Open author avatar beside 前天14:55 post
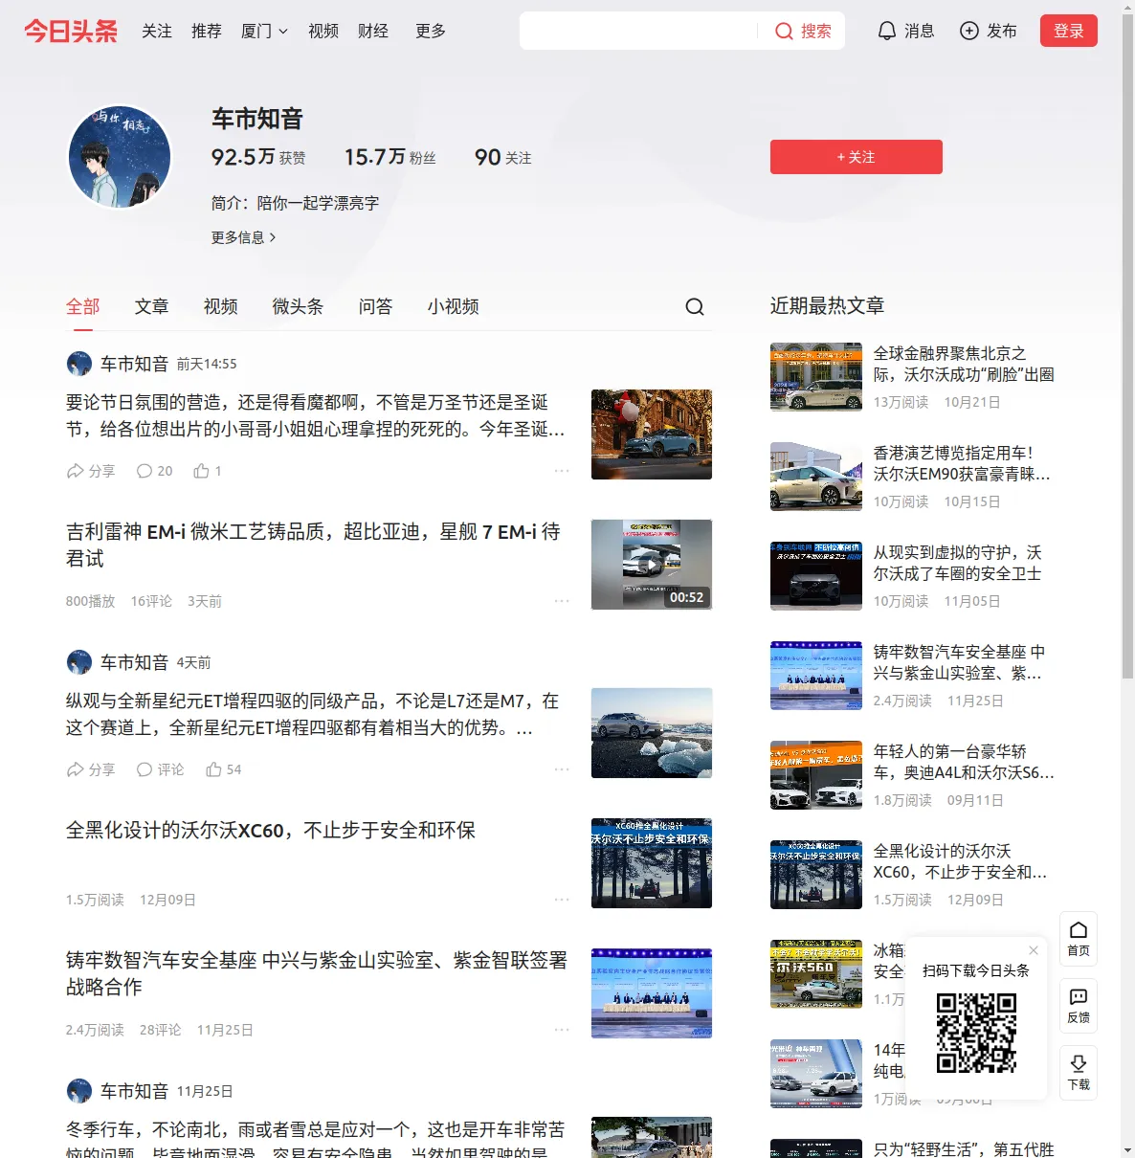Image resolution: width=1135 pixels, height=1158 pixels. coord(78,364)
